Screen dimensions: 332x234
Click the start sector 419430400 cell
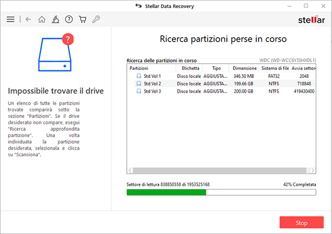coord(304,91)
